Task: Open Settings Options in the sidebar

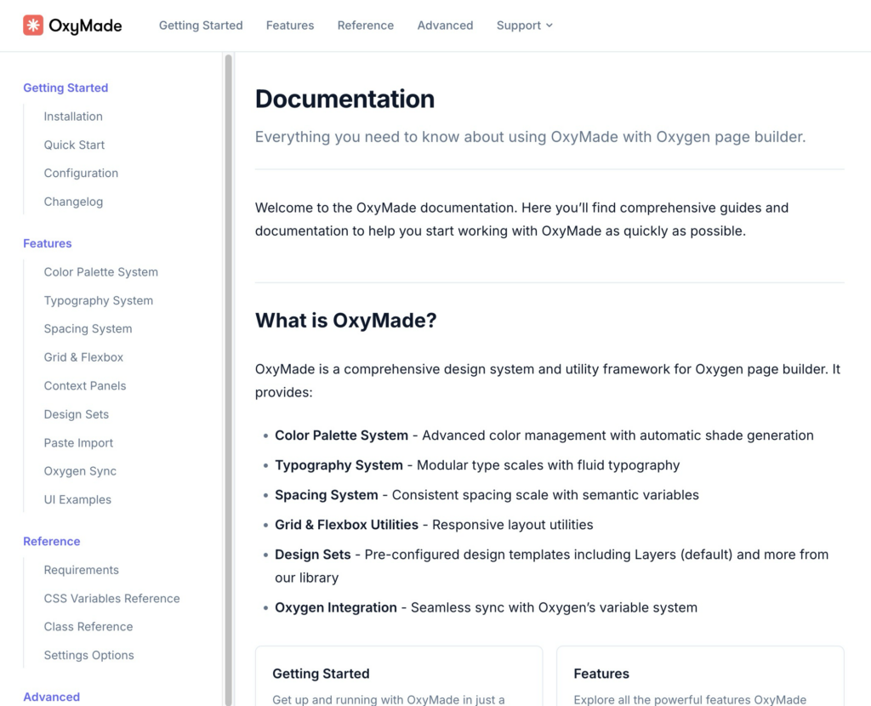Action: (88, 656)
